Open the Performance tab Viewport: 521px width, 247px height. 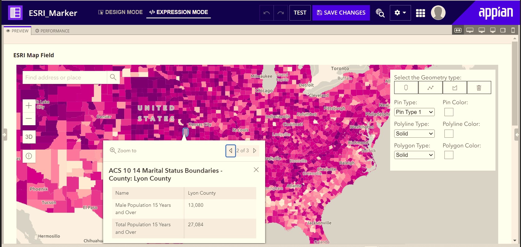click(x=52, y=31)
